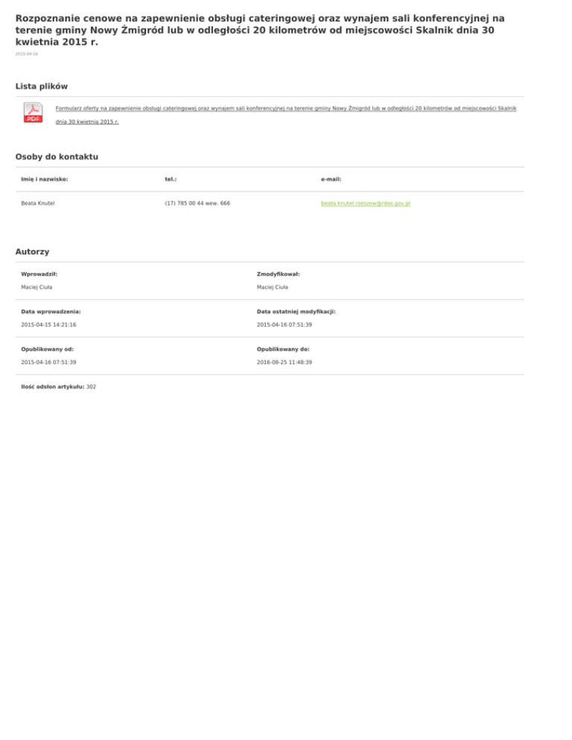Click the beata.knutel.rzeszow@rdos.gov.pl email link
572x740 pixels.
coord(366,202)
